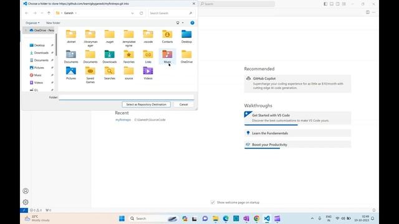Image resolution: width=399 pixels, height=224 pixels.
Task: Expand the address bar previous locations dropdown
Action: pos(133,13)
